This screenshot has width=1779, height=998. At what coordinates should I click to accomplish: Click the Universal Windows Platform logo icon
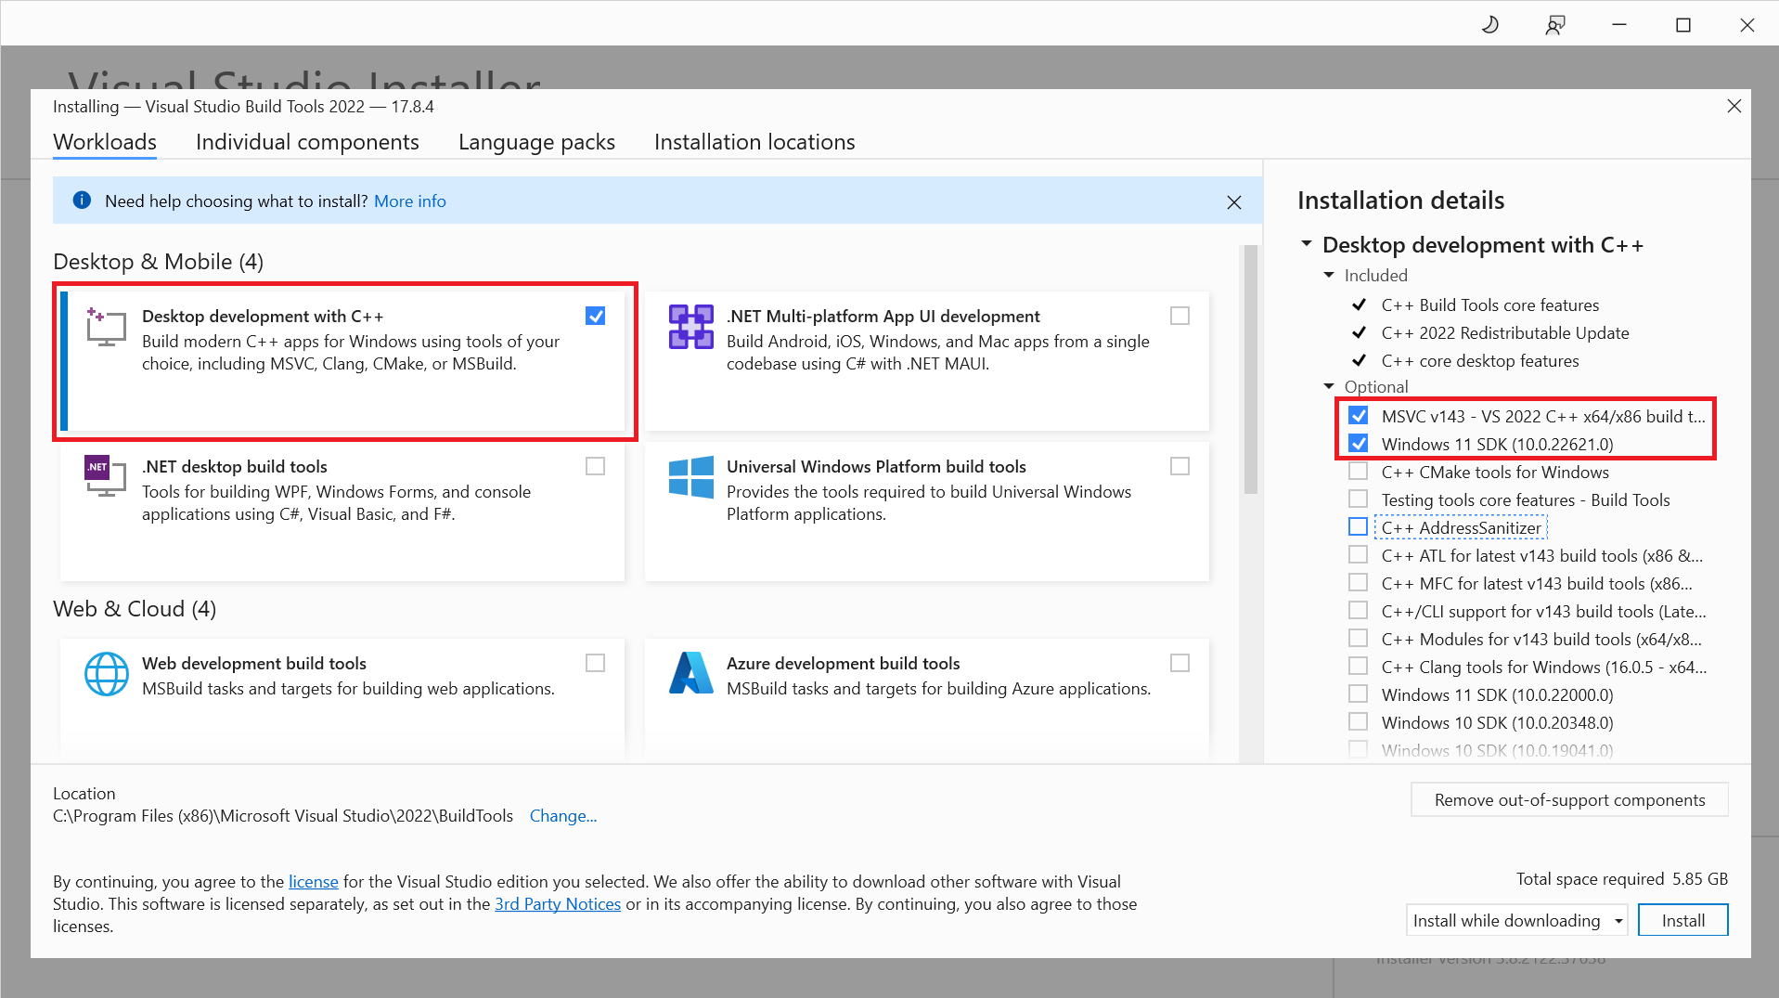point(691,476)
